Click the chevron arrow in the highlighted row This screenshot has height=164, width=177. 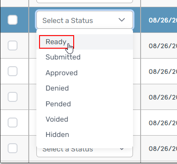pos(122,20)
